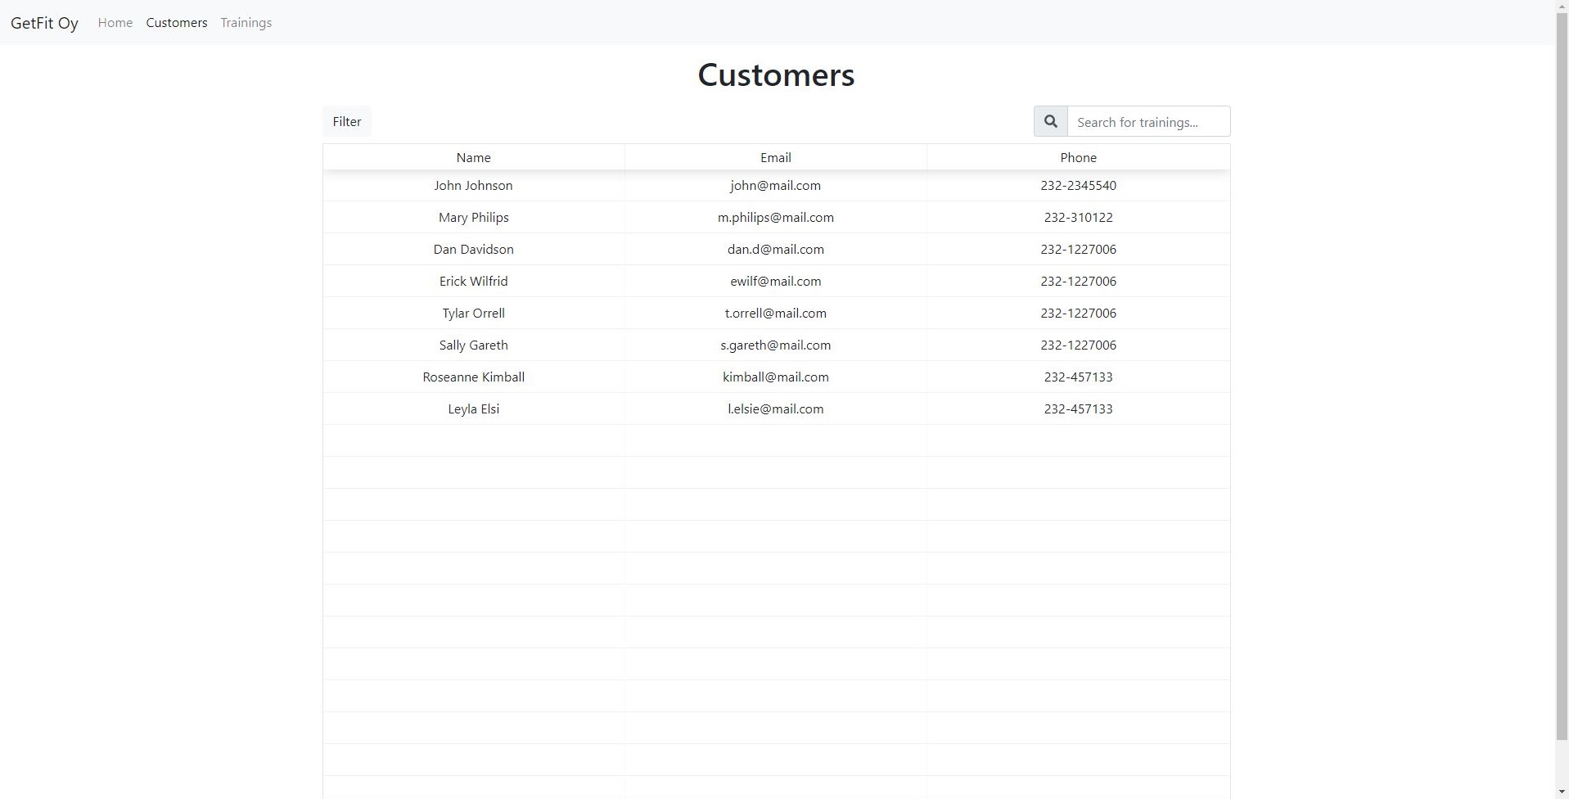
Task: Sort by the Phone column header
Action: [1079, 157]
